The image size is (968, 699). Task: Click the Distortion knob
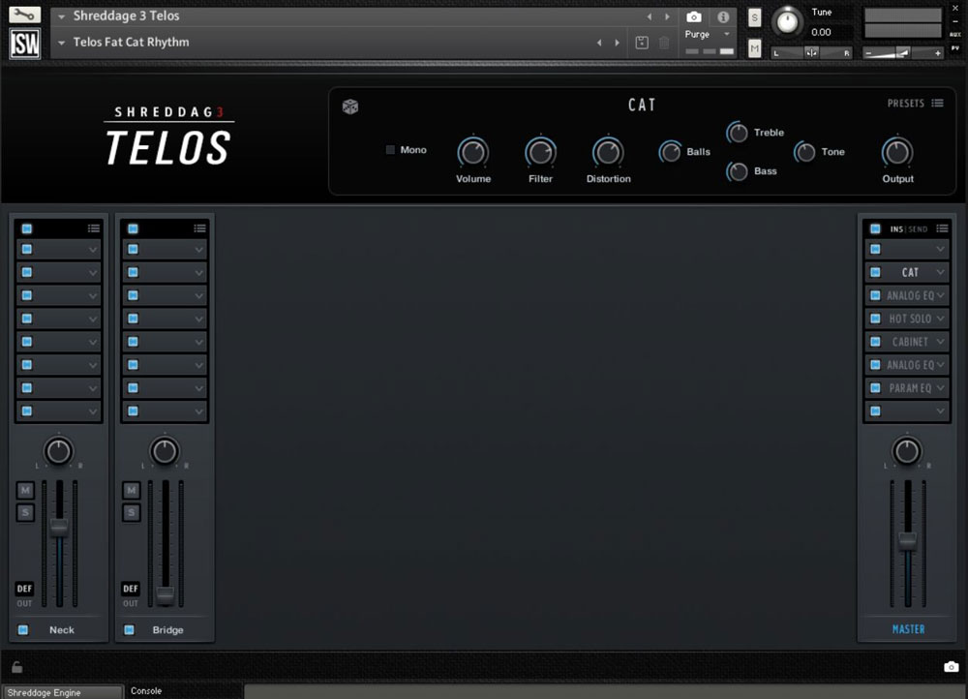pyautogui.click(x=608, y=152)
